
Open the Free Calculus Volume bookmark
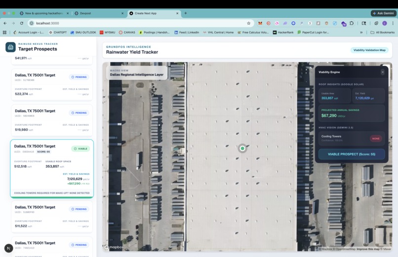[x=253, y=33]
